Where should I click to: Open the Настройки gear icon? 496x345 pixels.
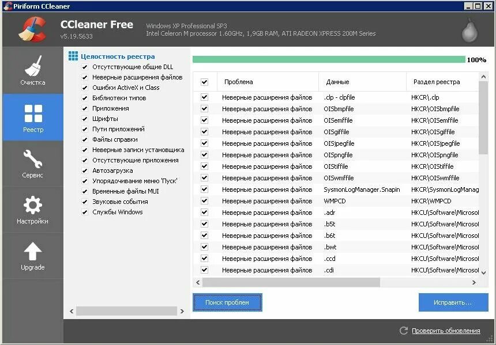(32, 205)
